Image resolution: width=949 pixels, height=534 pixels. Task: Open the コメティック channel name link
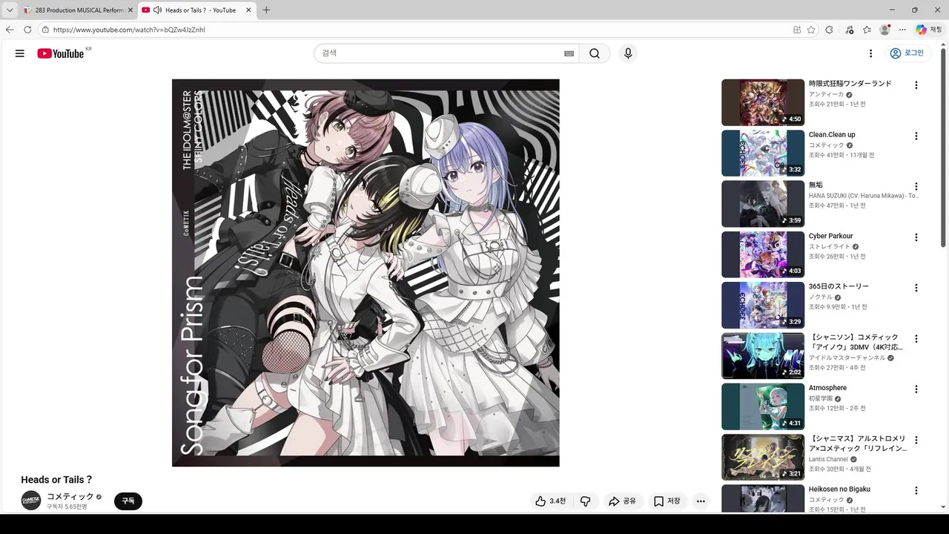tap(70, 496)
